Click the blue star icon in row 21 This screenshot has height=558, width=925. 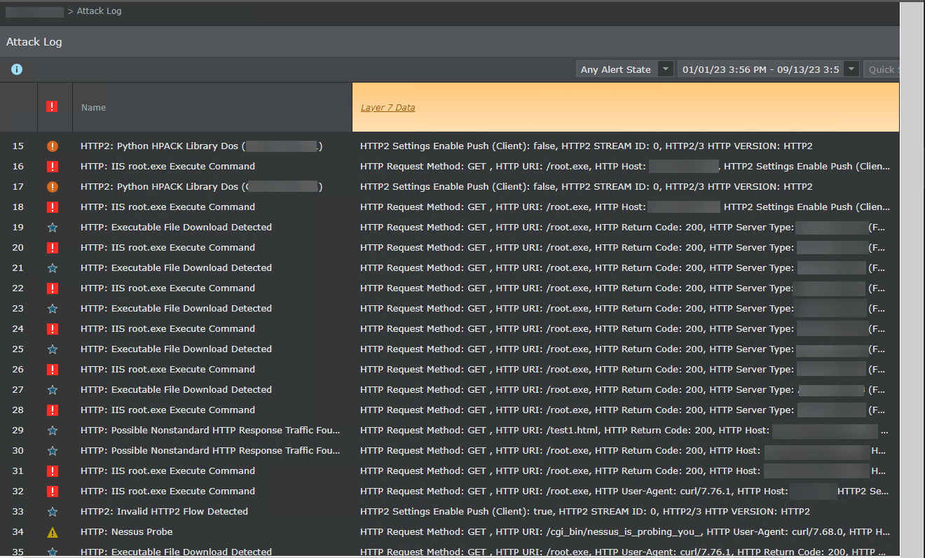pyautogui.click(x=52, y=268)
